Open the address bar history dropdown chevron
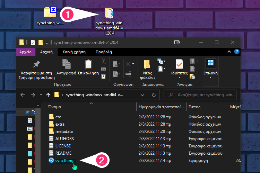This screenshot has height=173, width=260. [142, 95]
